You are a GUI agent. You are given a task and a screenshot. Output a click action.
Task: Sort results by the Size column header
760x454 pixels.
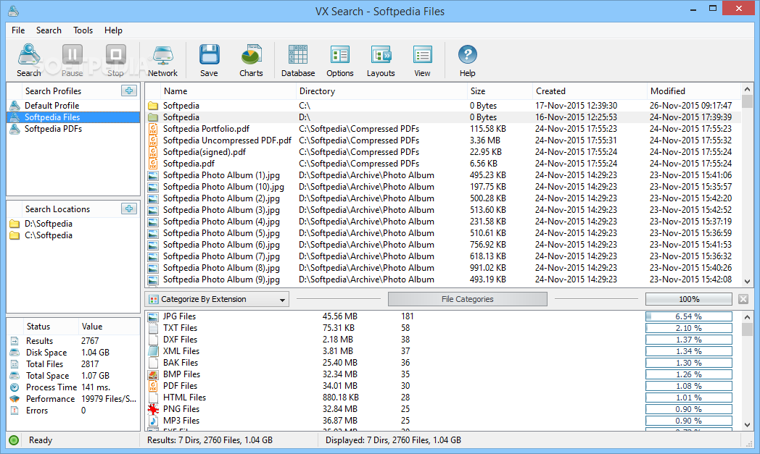coord(499,91)
